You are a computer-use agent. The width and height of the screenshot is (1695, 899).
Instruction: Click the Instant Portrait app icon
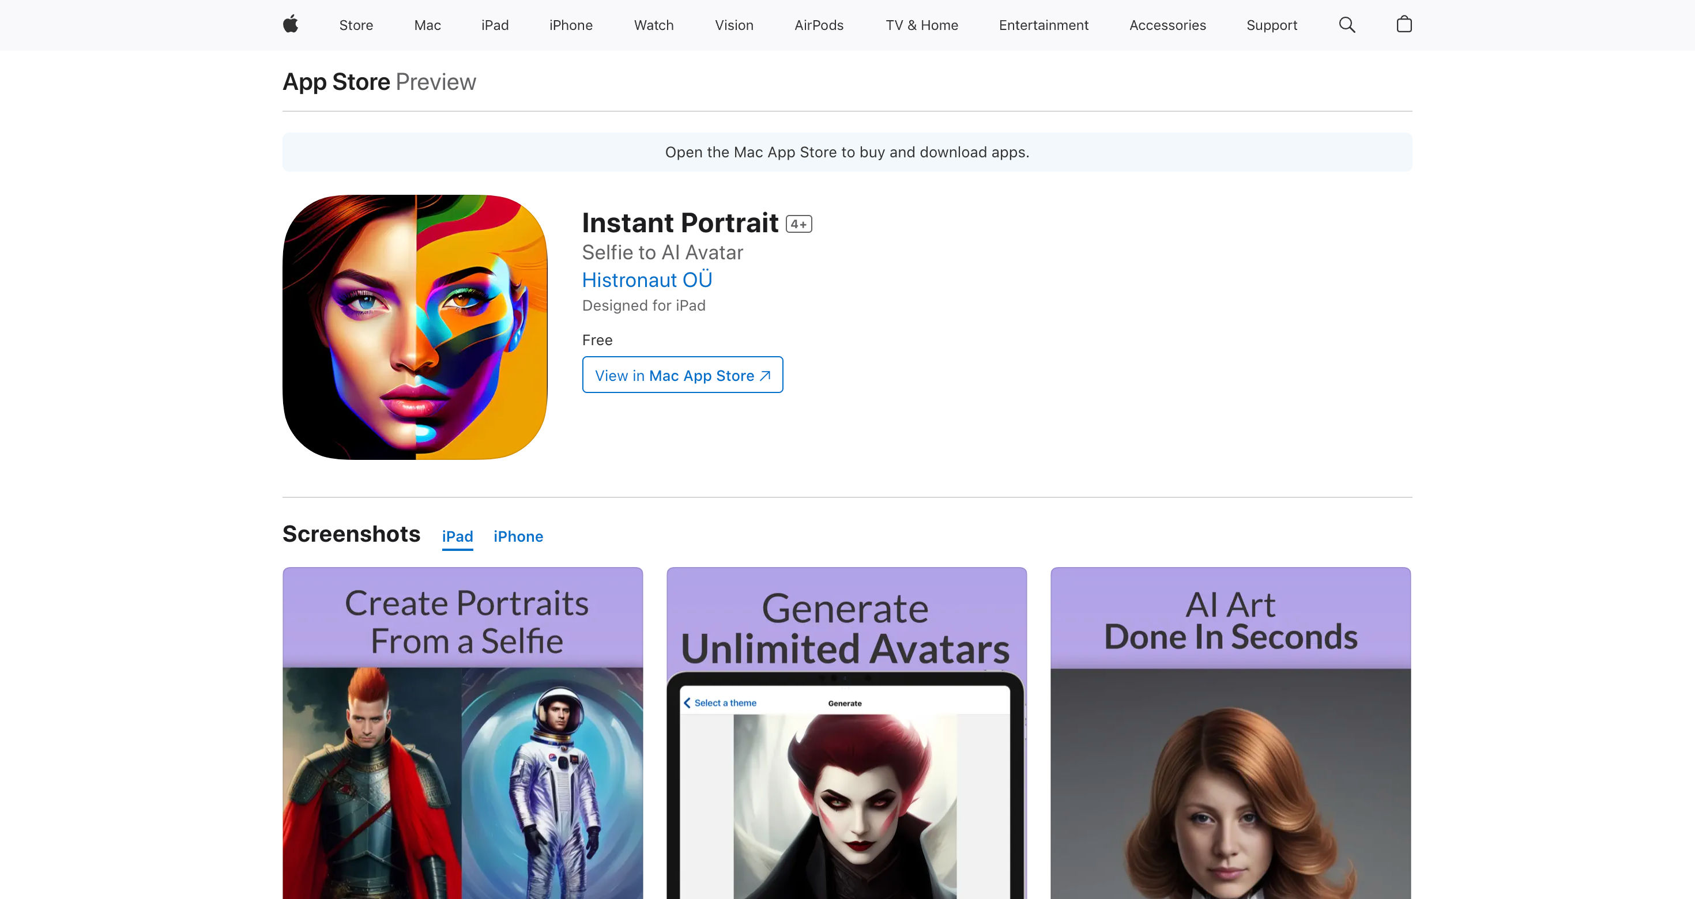click(415, 327)
